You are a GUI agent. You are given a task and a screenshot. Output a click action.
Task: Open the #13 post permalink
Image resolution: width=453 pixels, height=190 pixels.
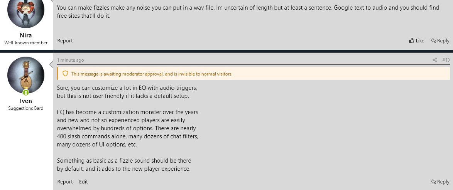[446, 60]
